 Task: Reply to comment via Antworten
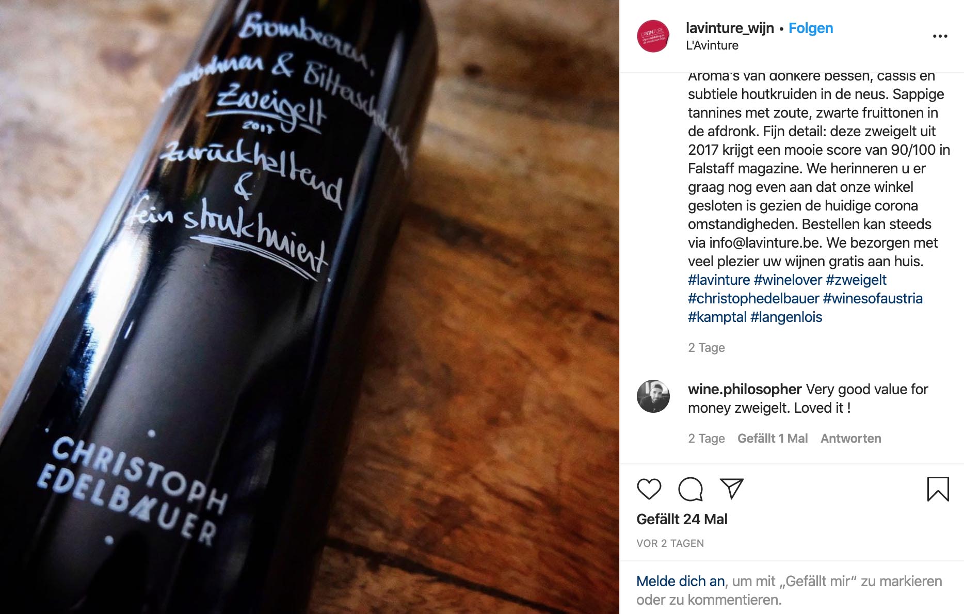850,439
